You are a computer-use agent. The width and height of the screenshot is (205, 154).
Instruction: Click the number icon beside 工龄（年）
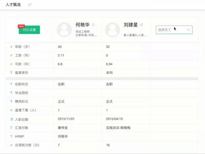(11, 55)
